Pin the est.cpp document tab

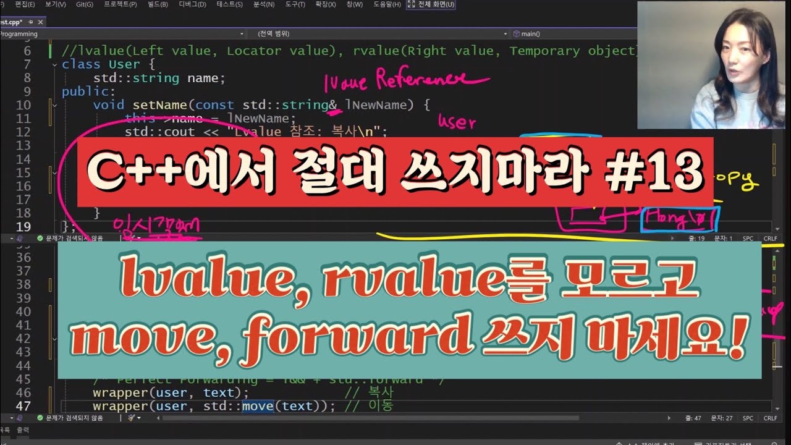tap(32, 22)
